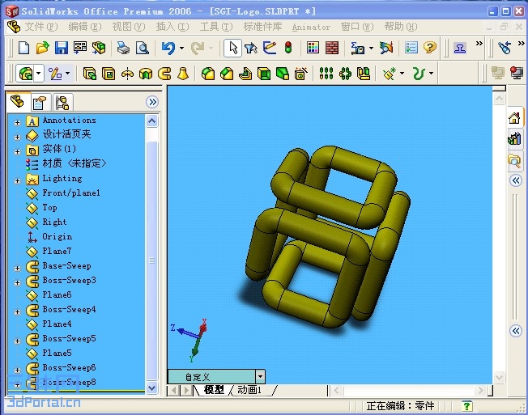
Task: Open the 自定义 view dropdown
Action: click(x=260, y=376)
